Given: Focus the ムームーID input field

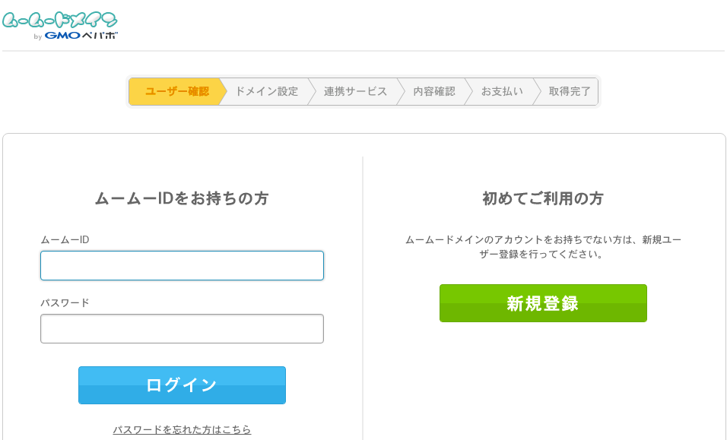Looking at the screenshot, I should tap(182, 265).
